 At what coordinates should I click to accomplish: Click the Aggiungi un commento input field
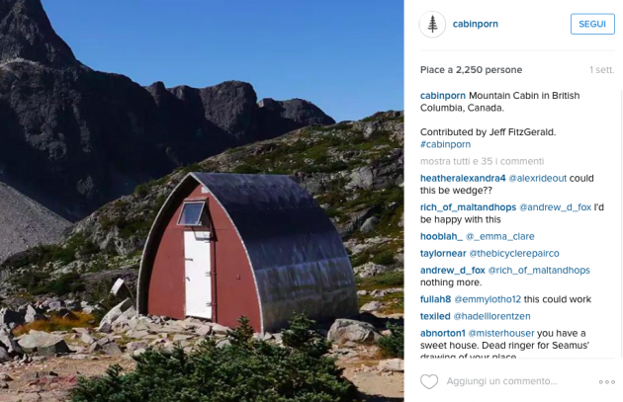(501, 381)
